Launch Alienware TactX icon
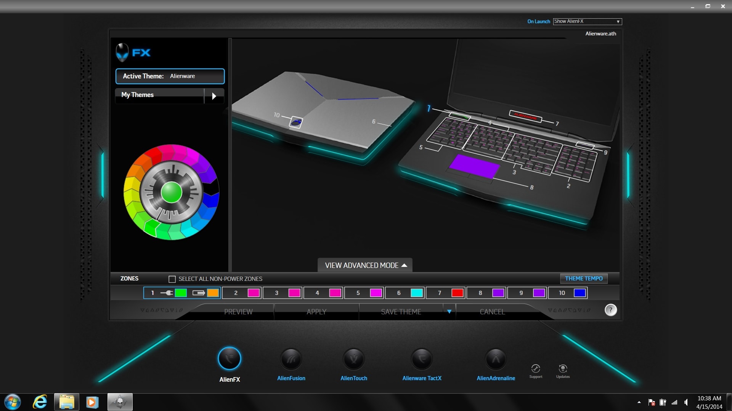 [422, 359]
